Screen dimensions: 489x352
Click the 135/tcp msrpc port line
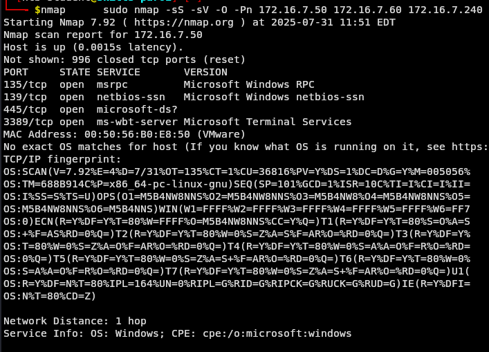point(159,84)
